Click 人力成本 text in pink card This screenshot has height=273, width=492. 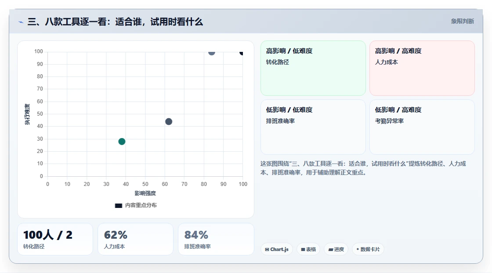click(x=386, y=62)
